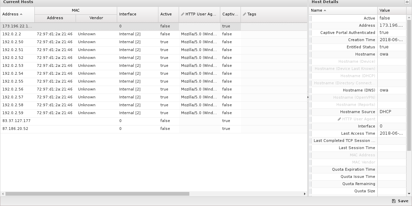The image size is (412, 206).
Task: Select the host row 173.196.22.1...
Action: coord(154,26)
